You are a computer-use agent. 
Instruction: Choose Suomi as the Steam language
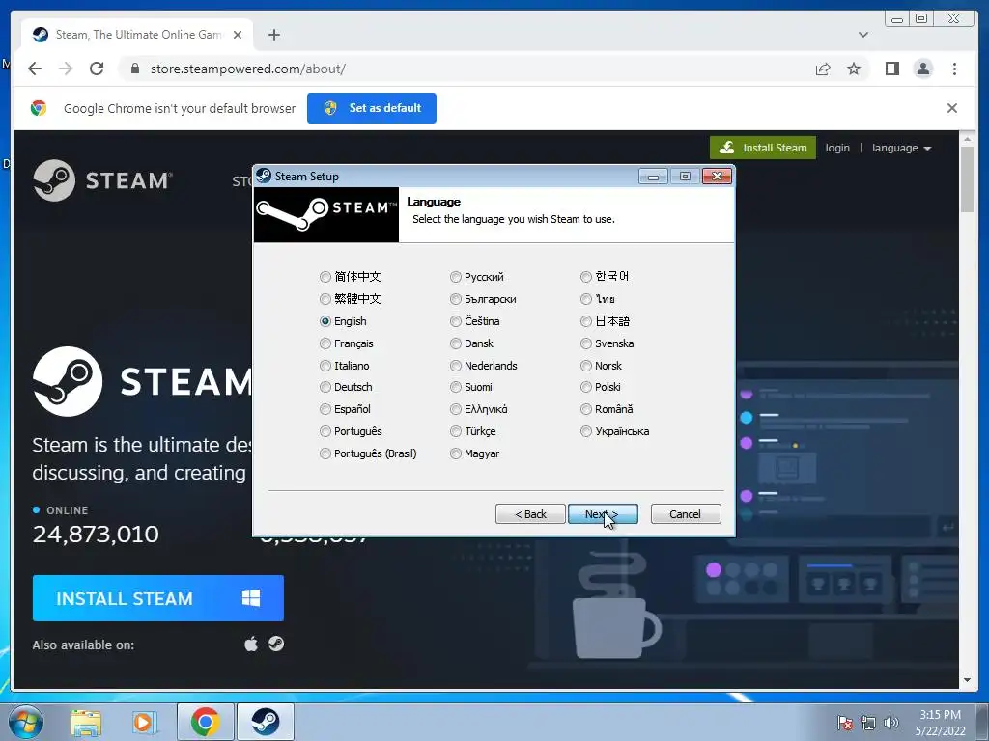pyautogui.click(x=456, y=387)
